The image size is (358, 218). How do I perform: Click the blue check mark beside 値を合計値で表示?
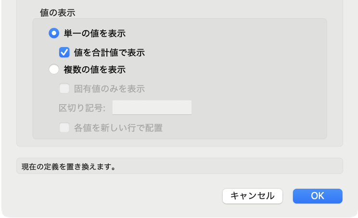coord(64,52)
